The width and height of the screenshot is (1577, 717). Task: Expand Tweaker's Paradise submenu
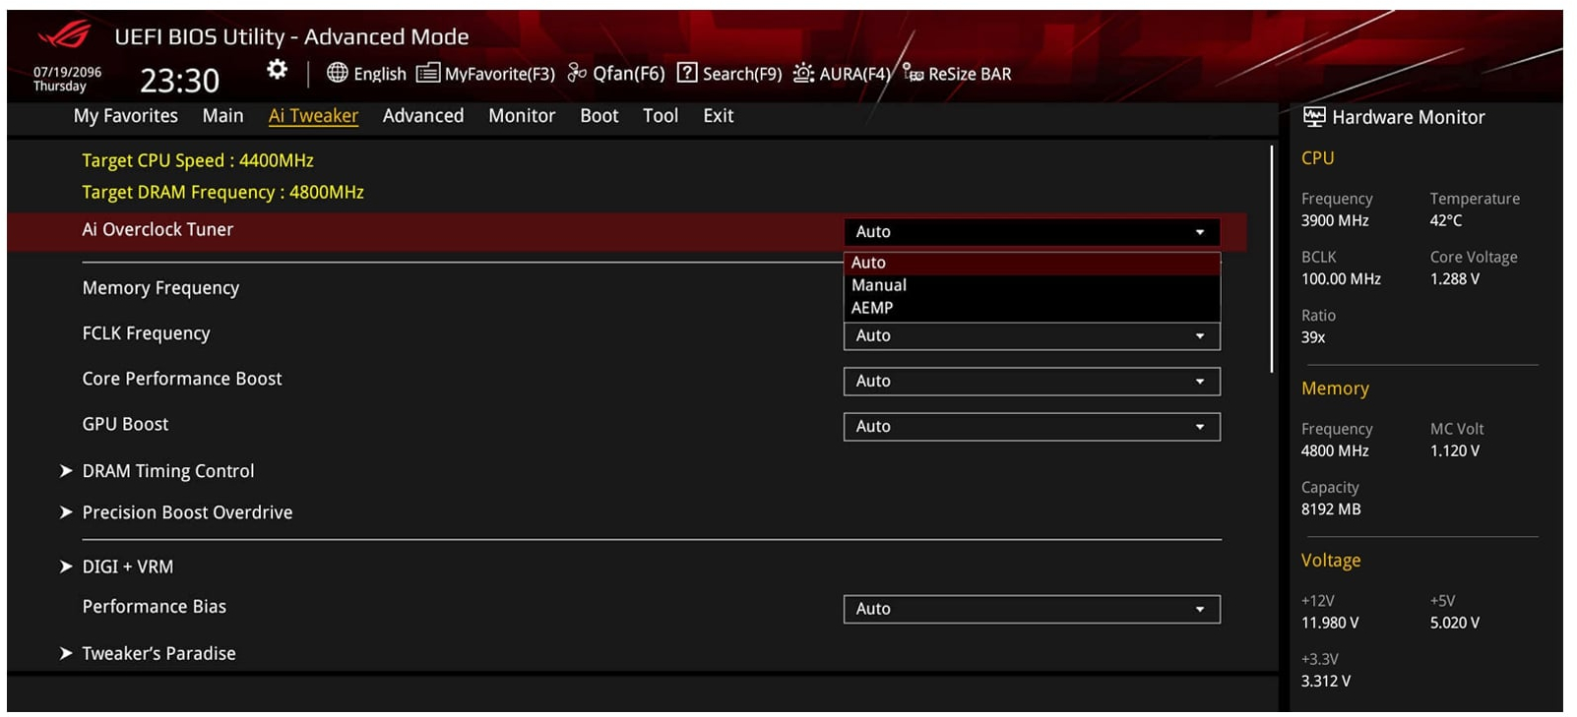point(158,653)
